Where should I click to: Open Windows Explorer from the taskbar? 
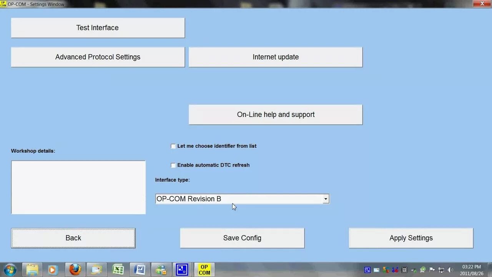tap(32, 270)
